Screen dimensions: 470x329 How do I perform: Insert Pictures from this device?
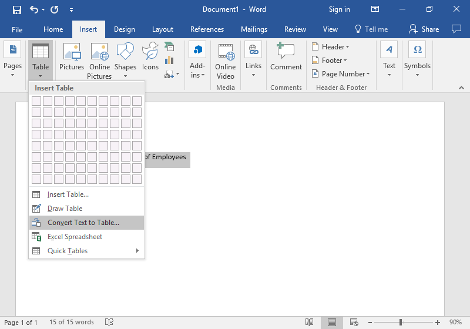pos(72,56)
